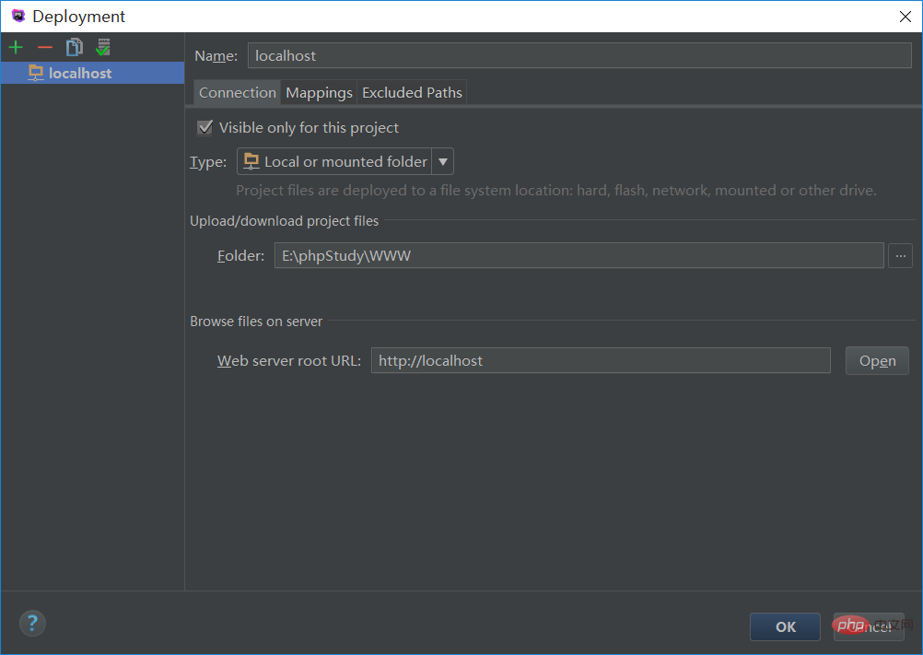This screenshot has height=655, width=923.
Task: Click the Type dropdown arrow
Action: tap(443, 161)
